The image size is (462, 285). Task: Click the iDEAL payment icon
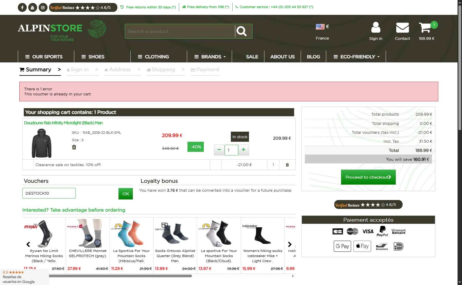(398, 246)
